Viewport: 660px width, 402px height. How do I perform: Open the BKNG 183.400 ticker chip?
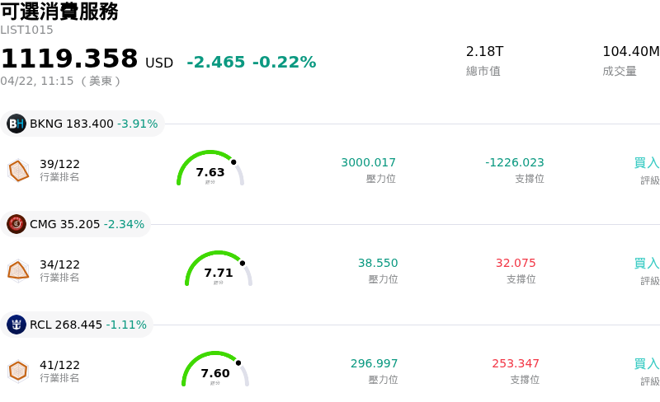(x=82, y=124)
